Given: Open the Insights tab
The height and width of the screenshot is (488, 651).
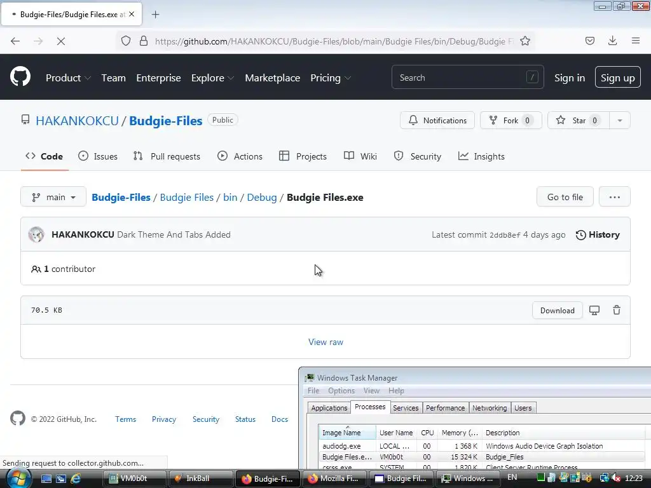Looking at the screenshot, I should (482, 156).
